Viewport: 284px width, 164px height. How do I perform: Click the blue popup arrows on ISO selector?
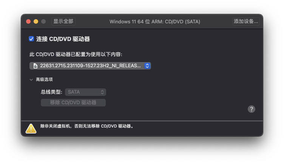coord(147,66)
